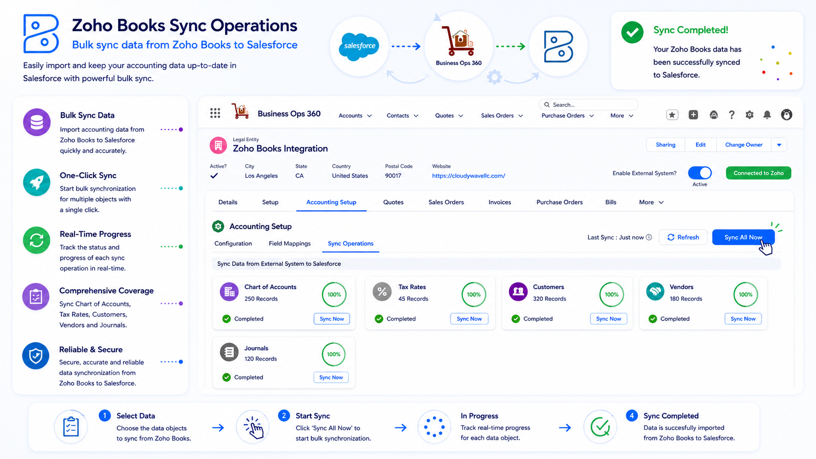Open the Bills tab
The width and height of the screenshot is (816, 459).
pos(611,202)
